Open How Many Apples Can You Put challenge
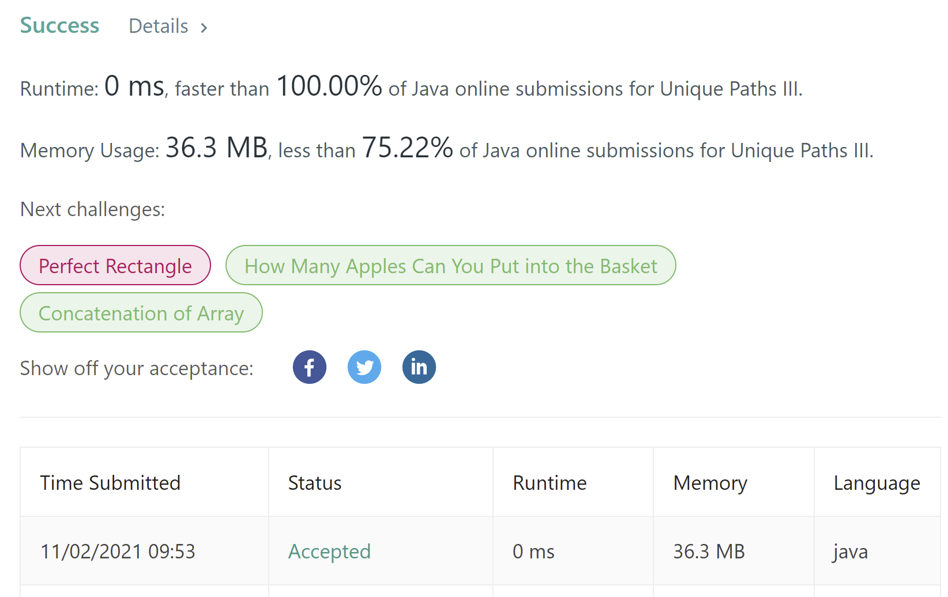Viewport: 948px width, 597px height. click(450, 266)
